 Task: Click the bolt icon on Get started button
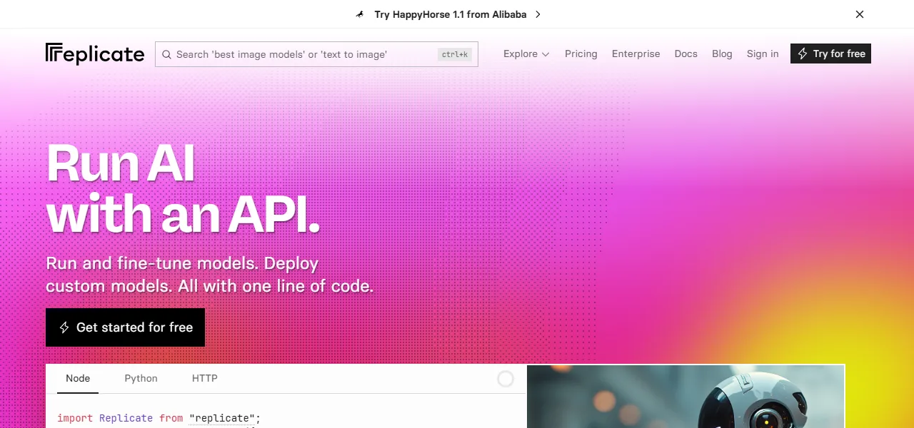pyautogui.click(x=64, y=327)
